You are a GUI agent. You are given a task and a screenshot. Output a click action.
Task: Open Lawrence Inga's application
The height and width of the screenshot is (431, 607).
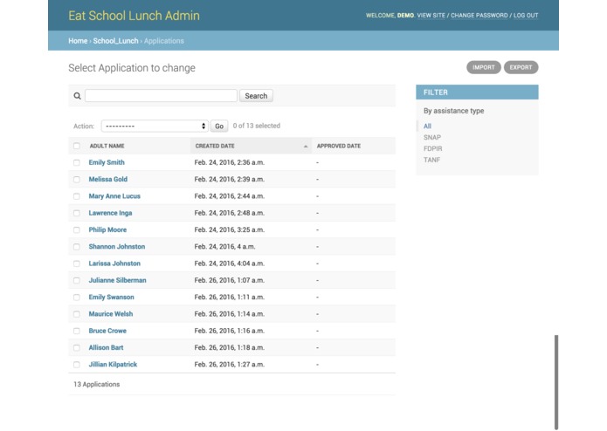pyautogui.click(x=110, y=213)
